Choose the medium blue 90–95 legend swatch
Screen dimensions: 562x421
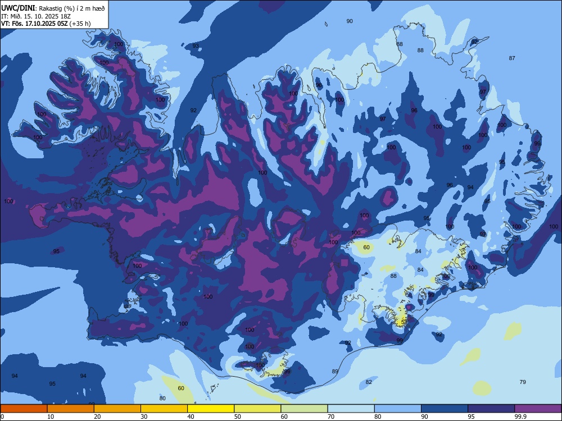445,409
